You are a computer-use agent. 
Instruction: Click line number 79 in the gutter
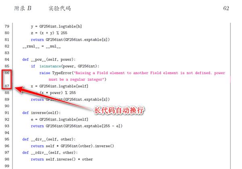click(7, 26)
